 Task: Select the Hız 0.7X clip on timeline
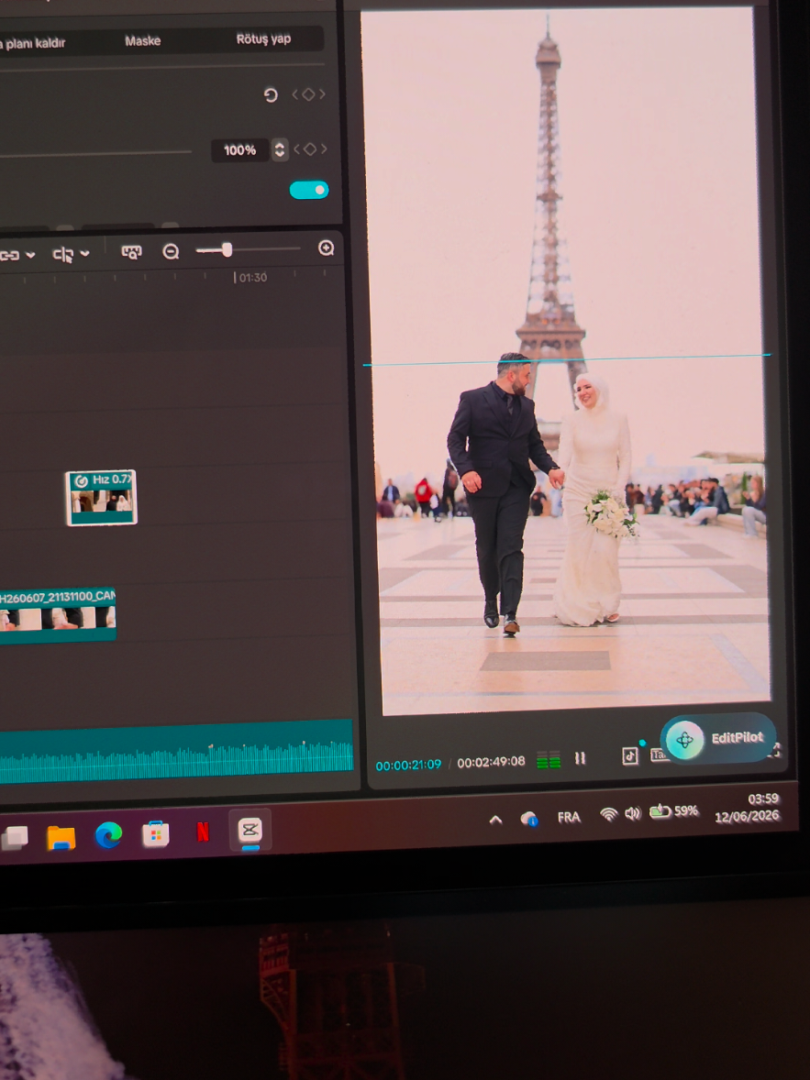coord(101,498)
